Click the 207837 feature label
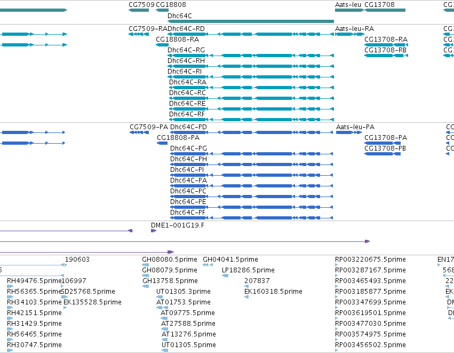 257,281
